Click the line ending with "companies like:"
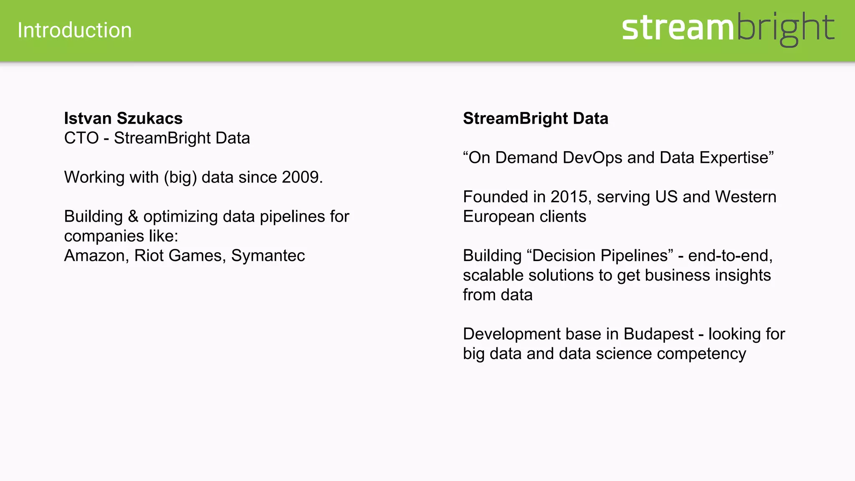This screenshot has width=855, height=481. coord(121,236)
